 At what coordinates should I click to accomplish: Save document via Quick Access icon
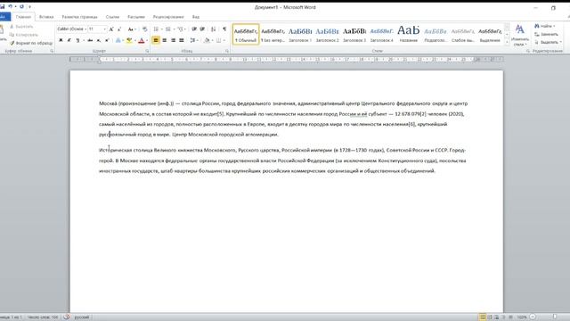point(3,6)
